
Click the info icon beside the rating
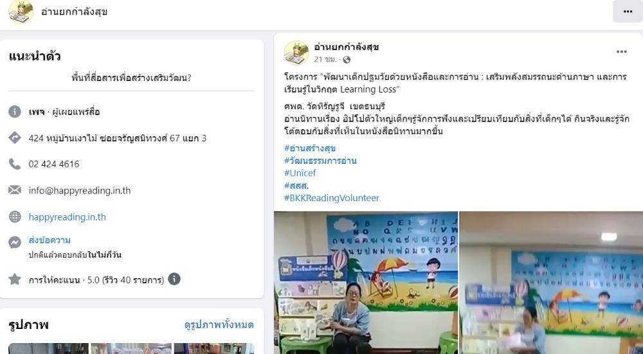pos(174,279)
